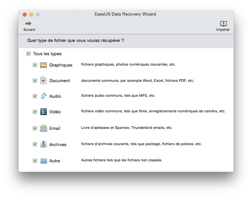Disable the Audio checkbox
The image size is (252, 198).
[35, 96]
